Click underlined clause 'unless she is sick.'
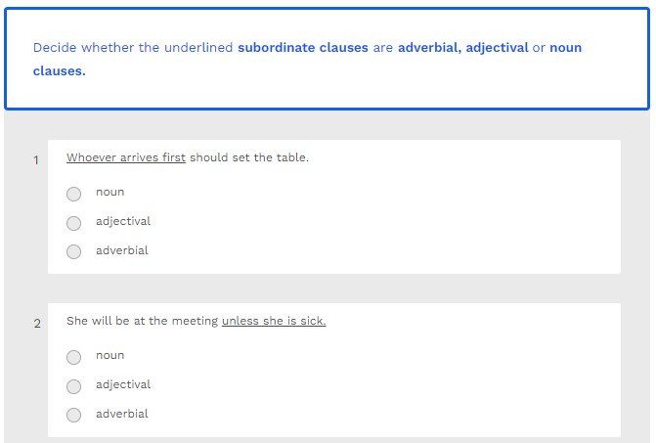Viewport: 656px width, 443px height. click(274, 321)
